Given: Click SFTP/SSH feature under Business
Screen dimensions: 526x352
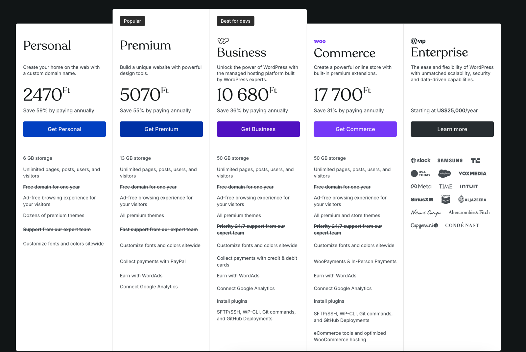Looking at the screenshot, I should coord(256,315).
